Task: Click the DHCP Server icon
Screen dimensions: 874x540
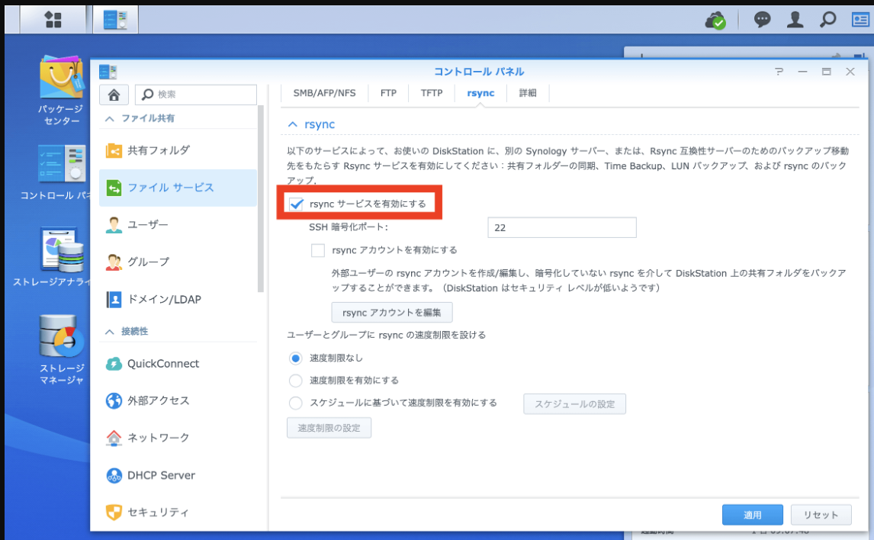Action: [114, 475]
